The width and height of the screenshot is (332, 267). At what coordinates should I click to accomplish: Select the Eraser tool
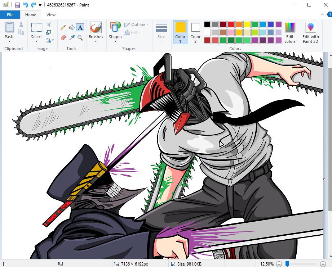[63, 38]
